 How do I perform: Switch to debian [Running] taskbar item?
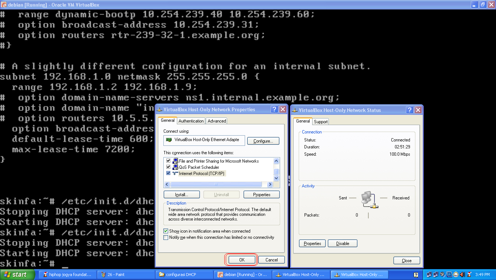point(243,275)
